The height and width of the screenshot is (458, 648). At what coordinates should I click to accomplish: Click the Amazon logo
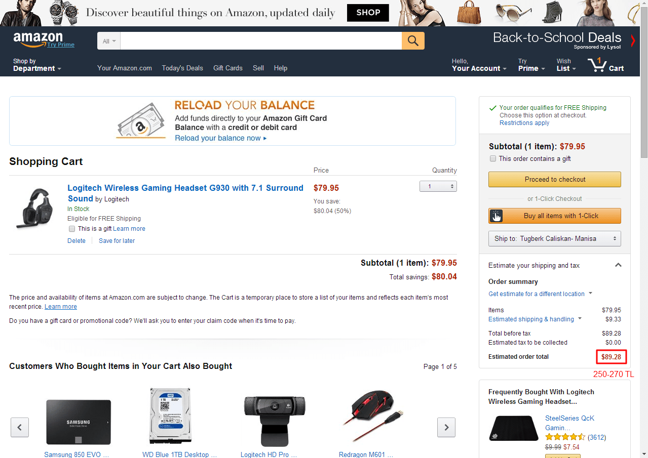pyautogui.click(x=39, y=39)
